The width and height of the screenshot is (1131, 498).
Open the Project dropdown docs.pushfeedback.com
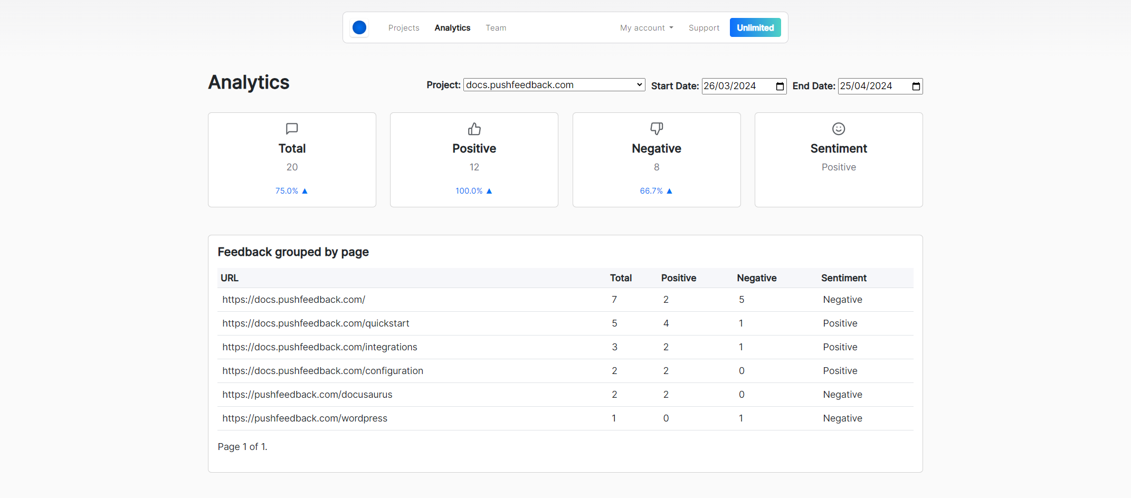tap(554, 85)
